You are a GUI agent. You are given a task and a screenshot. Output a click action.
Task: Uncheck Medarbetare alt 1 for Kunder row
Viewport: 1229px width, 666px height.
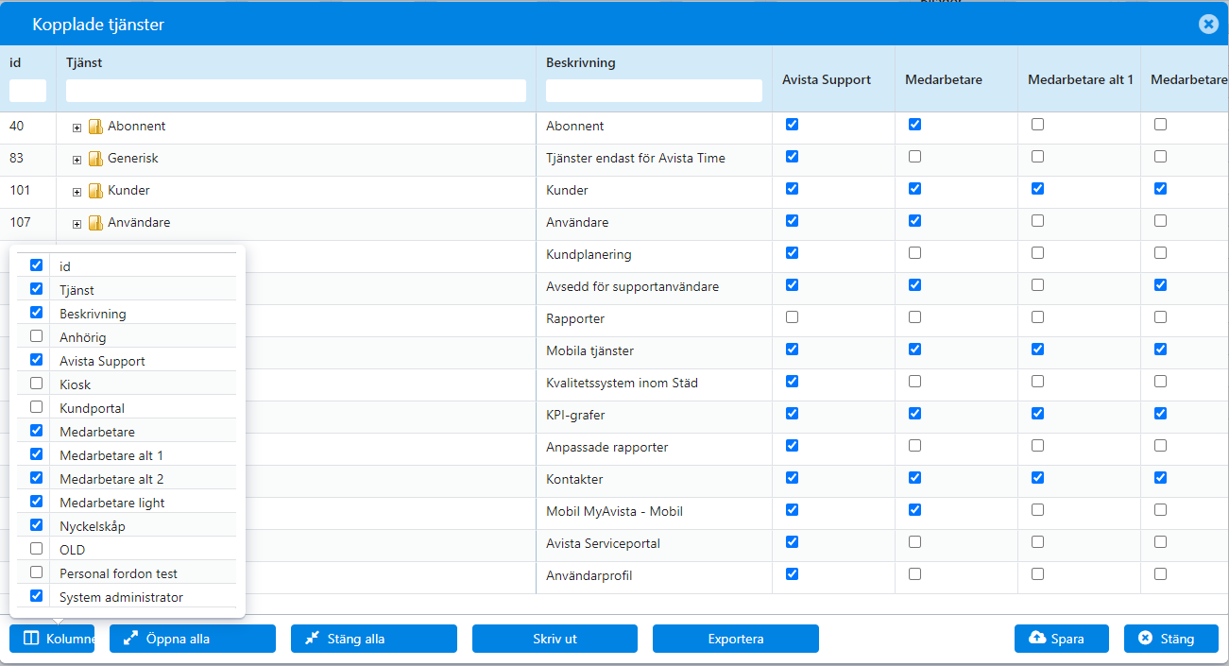pos(1037,189)
